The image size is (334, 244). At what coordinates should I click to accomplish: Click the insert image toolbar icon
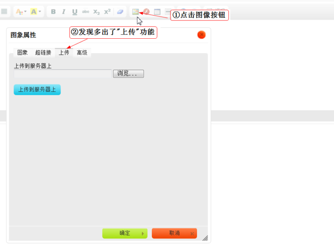pos(136,12)
